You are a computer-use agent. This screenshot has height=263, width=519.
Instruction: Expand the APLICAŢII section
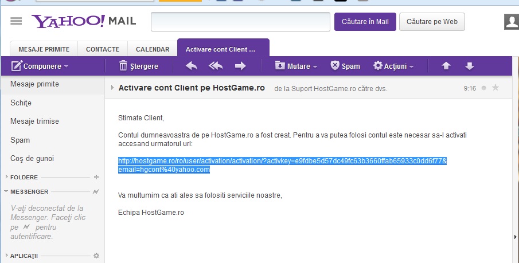pyautogui.click(x=7, y=256)
